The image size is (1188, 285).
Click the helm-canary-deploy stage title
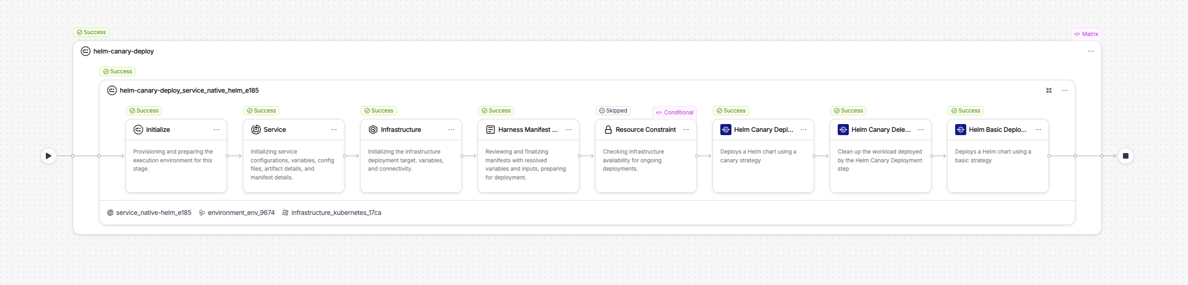coord(123,51)
